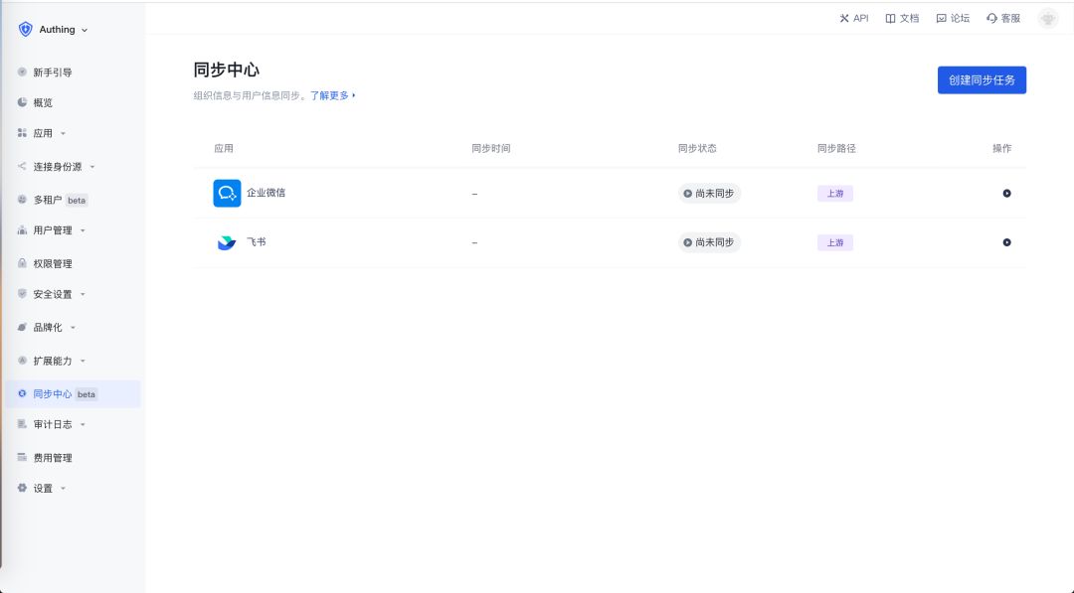Viewport: 1074px width, 593px height.
Task: Open the 了解更多 link
Action: point(330,94)
